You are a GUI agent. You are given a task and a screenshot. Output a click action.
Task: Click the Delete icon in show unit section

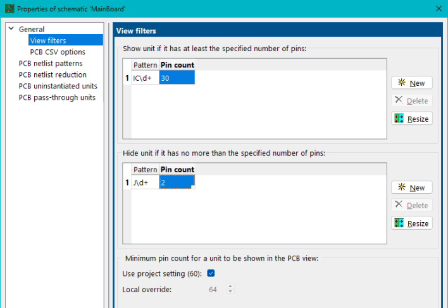pyautogui.click(x=399, y=100)
